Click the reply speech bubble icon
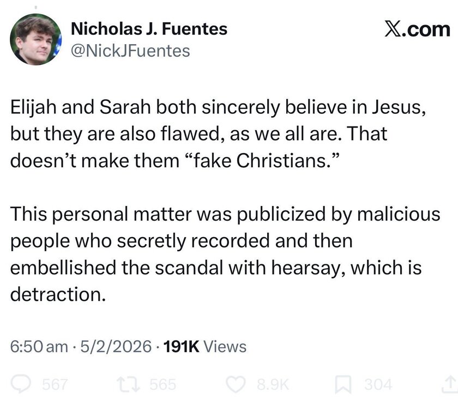The height and width of the screenshot is (400, 458). [x=23, y=385]
